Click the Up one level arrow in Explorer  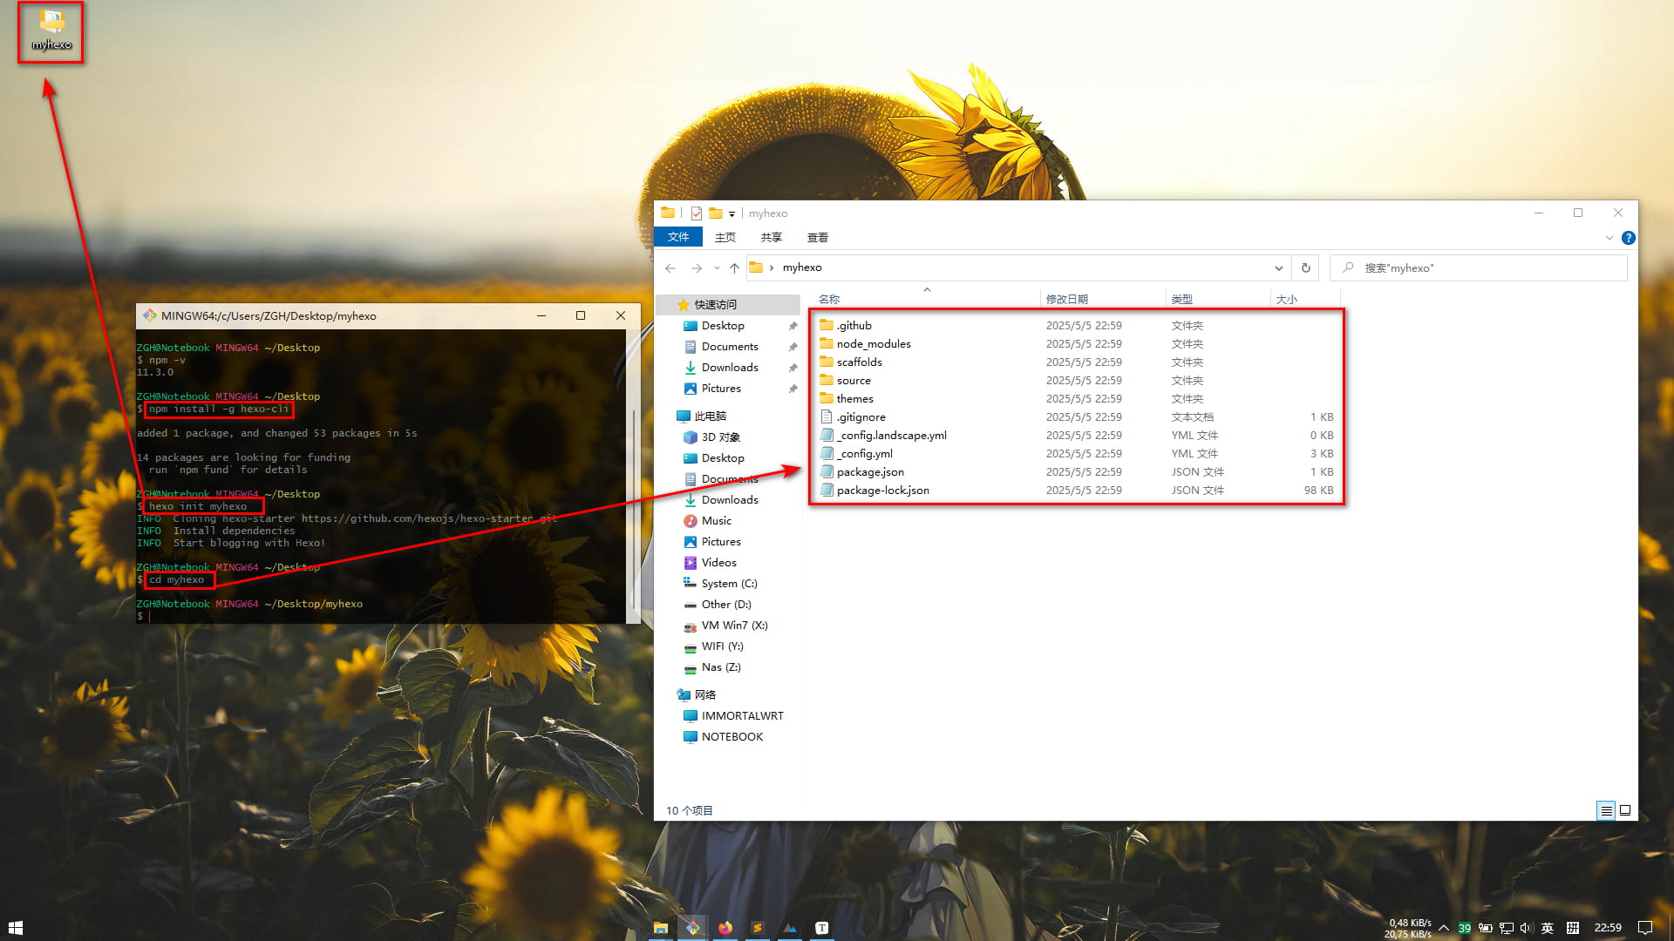pyautogui.click(x=734, y=267)
